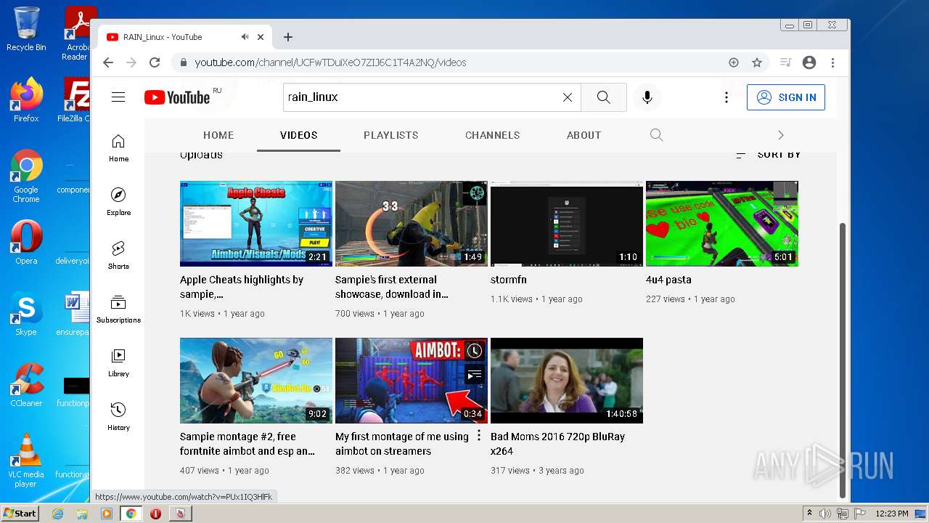Open Skype from the desktop
The width and height of the screenshot is (929, 523).
tap(26, 314)
